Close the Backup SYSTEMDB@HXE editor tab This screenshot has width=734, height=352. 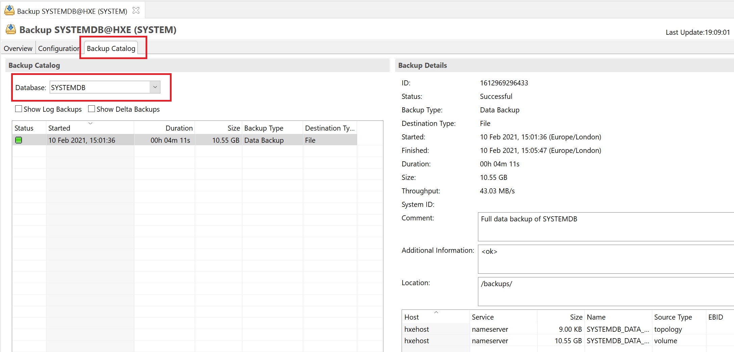click(136, 10)
